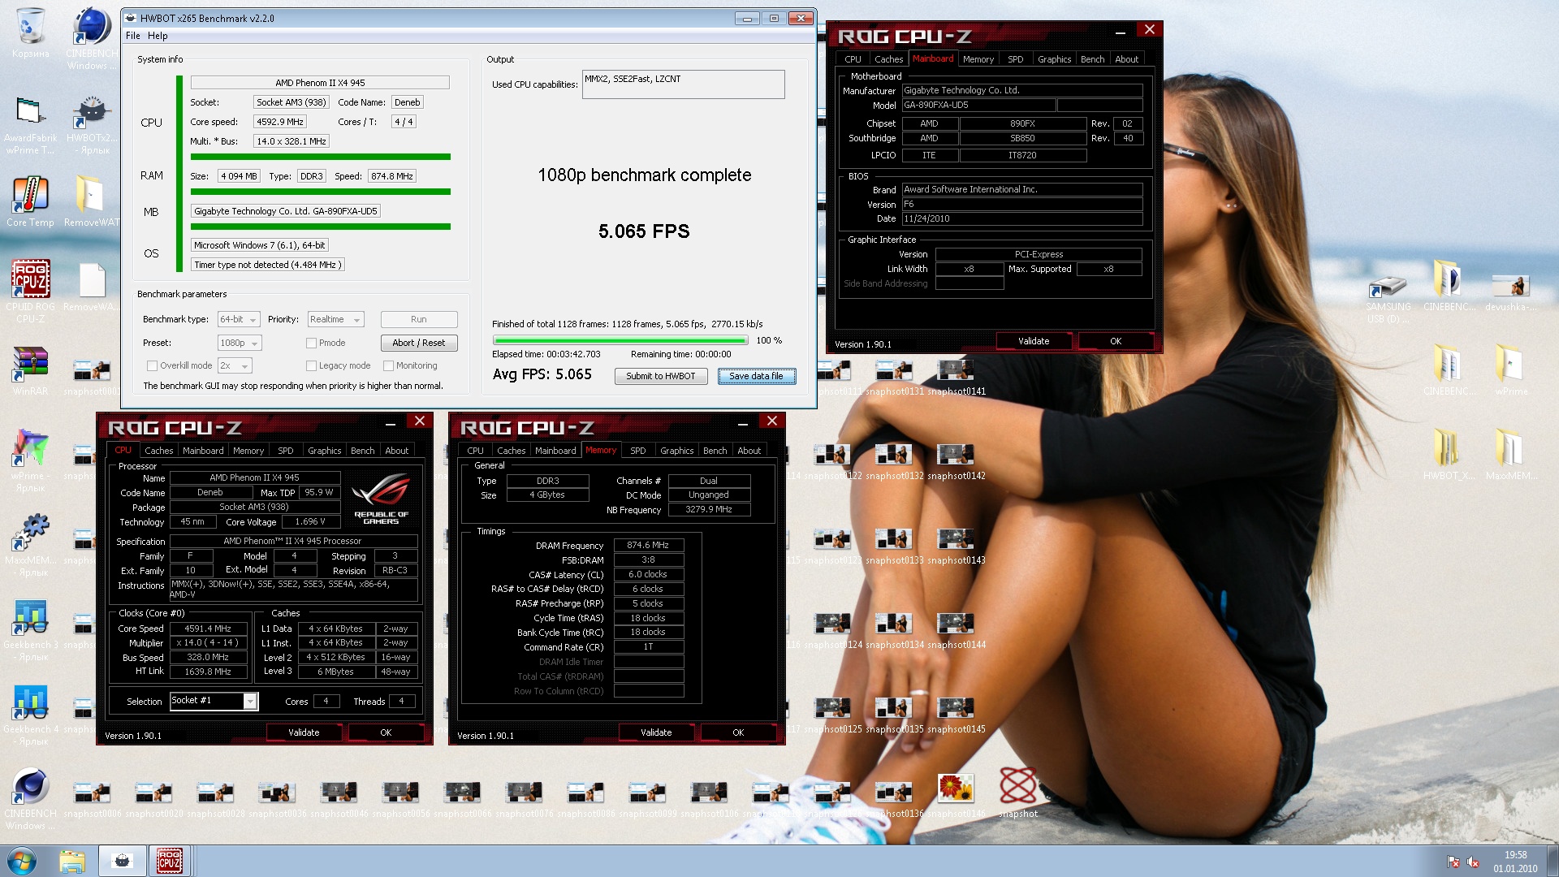Click Validate in the CPU tab window
This screenshot has width=1559, height=877.
[x=304, y=732]
